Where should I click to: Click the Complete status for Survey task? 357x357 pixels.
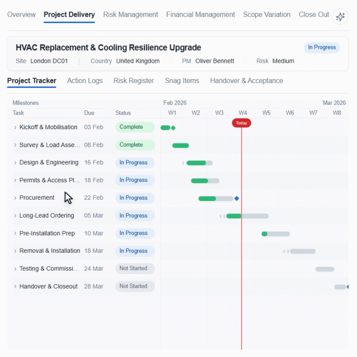pyautogui.click(x=135, y=145)
